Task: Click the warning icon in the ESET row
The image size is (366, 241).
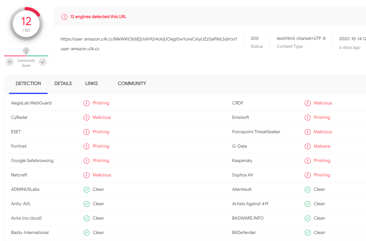Action: 87,132
